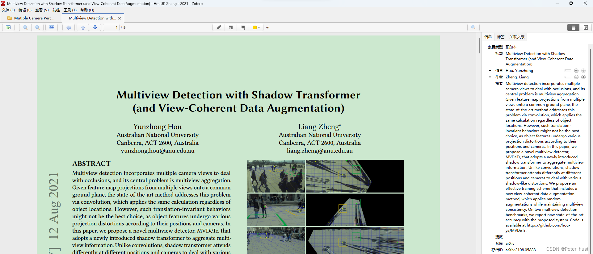The width and height of the screenshot is (593, 254).
Task: Select the 标签 tab in item pane
Action: 501,37
